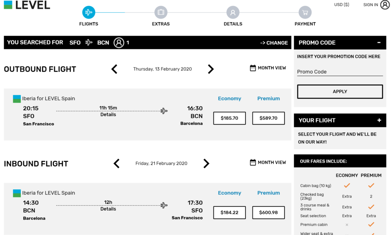Open Month View calendar for inbound flight
391x235 pixels.
pyautogui.click(x=268, y=162)
